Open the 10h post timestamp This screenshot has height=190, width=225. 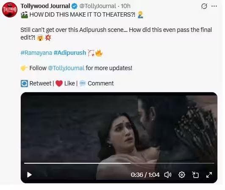tap(125, 6)
